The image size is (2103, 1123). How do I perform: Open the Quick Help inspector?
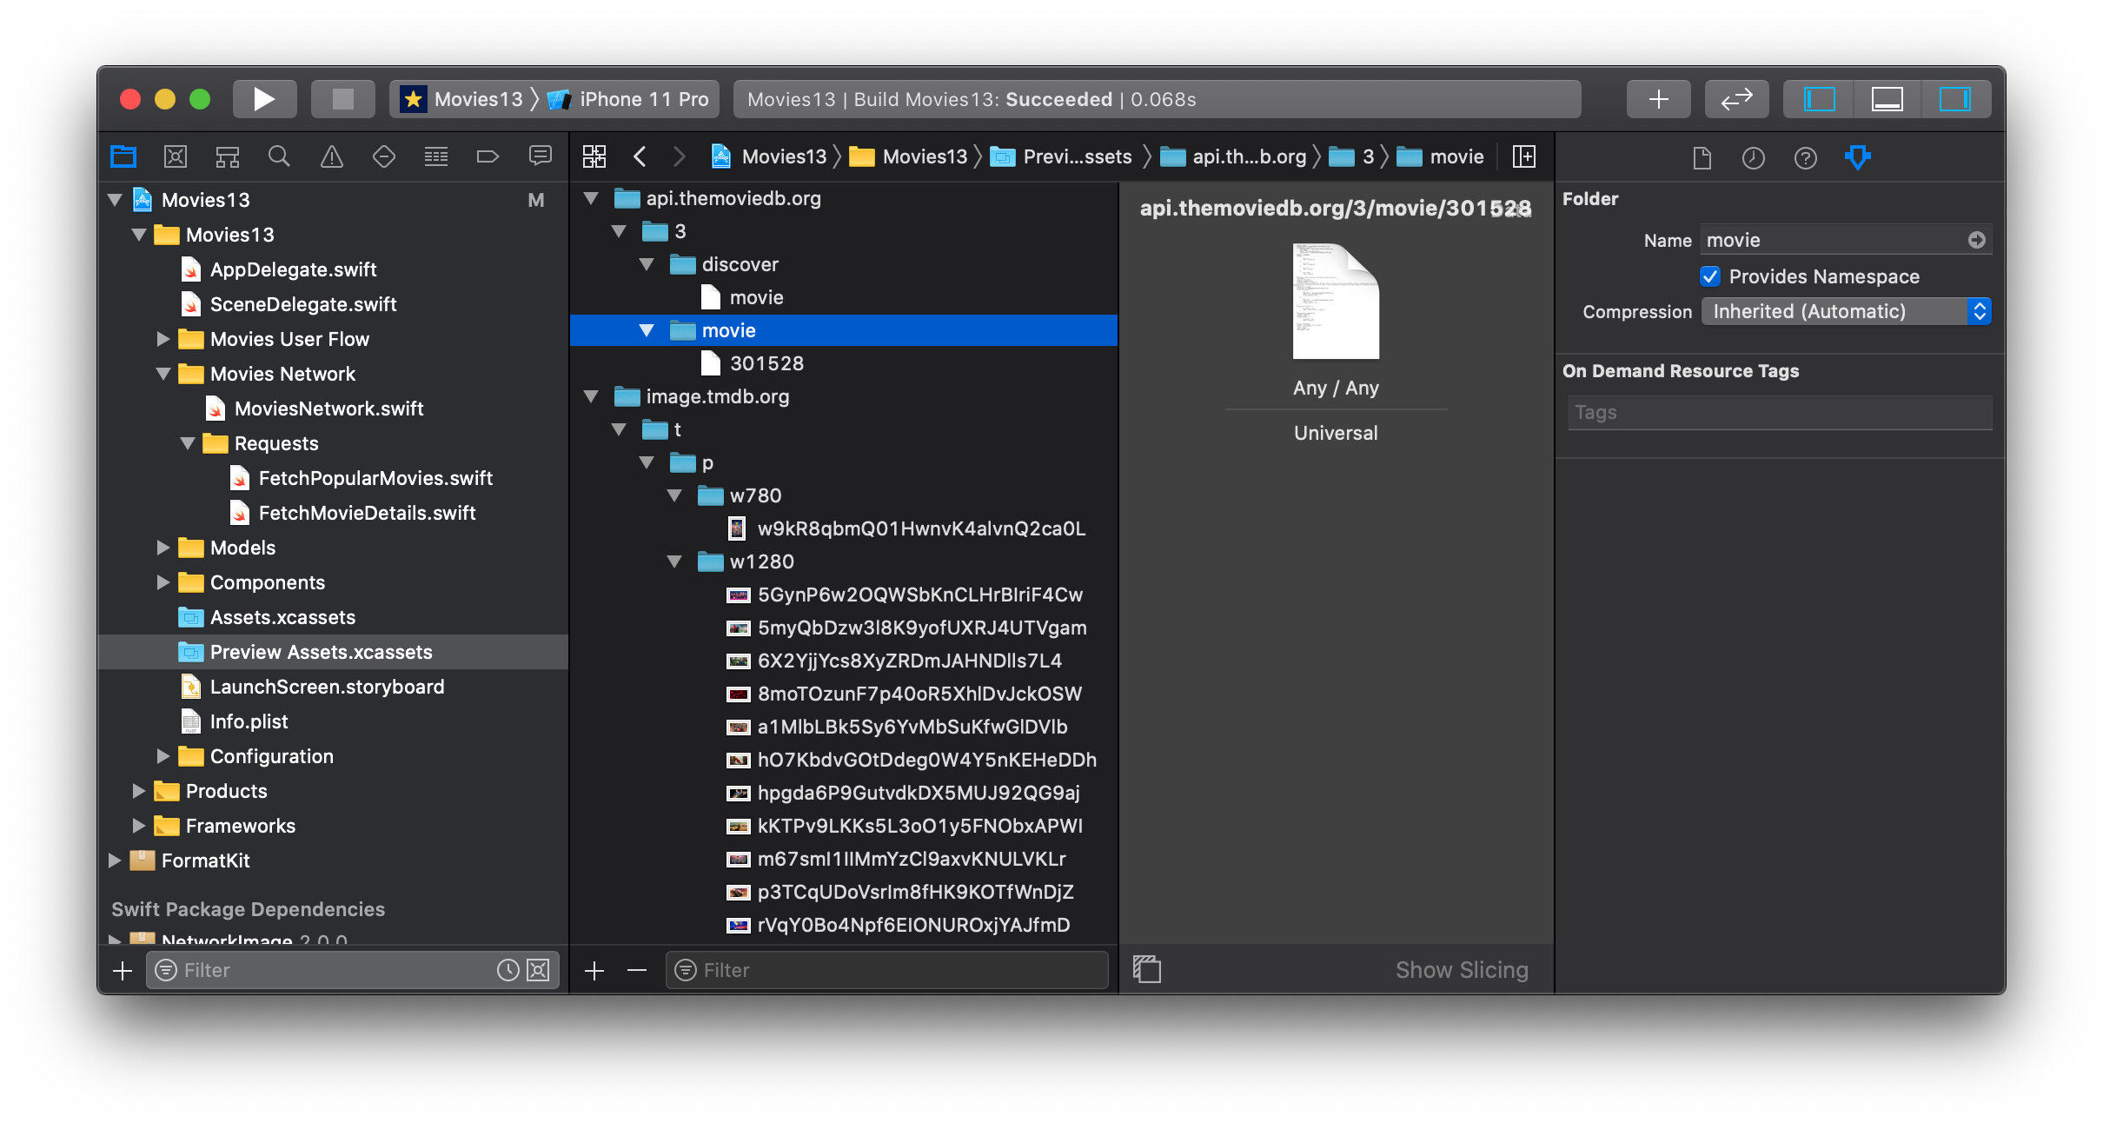click(1805, 157)
